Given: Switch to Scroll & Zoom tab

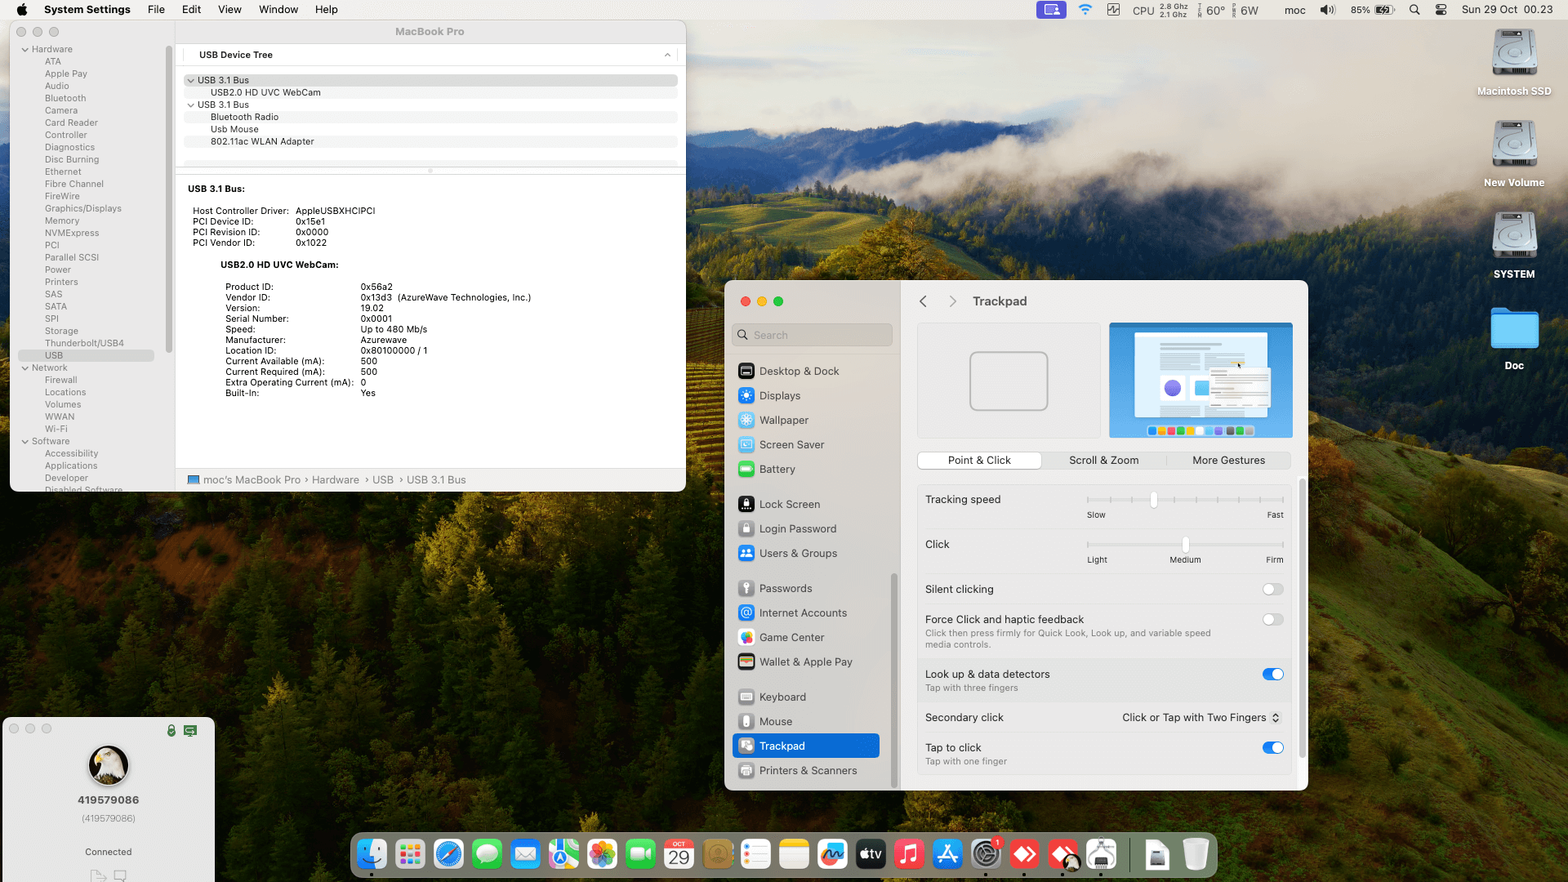Looking at the screenshot, I should point(1103,460).
